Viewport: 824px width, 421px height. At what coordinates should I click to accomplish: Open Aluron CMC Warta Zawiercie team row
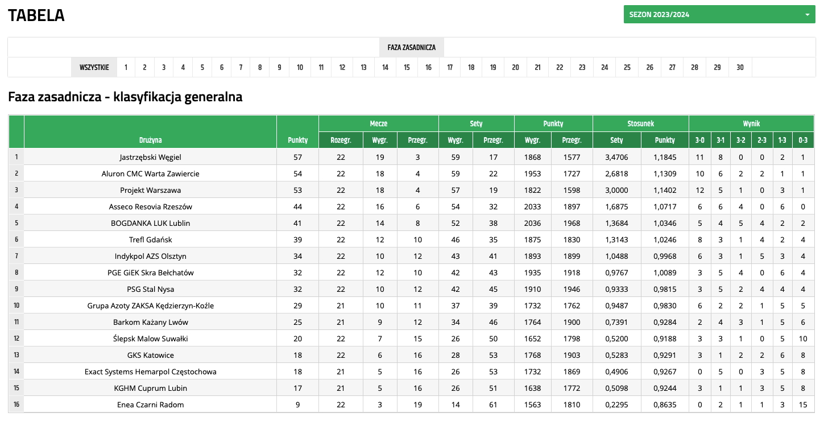[x=150, y=174]
